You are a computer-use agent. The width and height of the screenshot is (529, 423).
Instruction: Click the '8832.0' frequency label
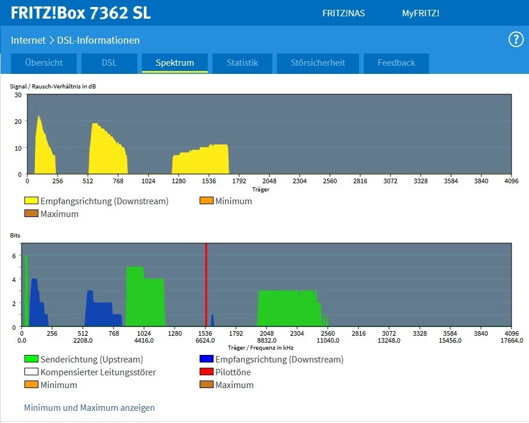pyautogui.click(x=267, y=340)
